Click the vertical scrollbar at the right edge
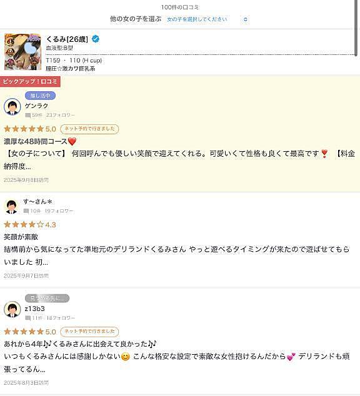 (356, 27)
